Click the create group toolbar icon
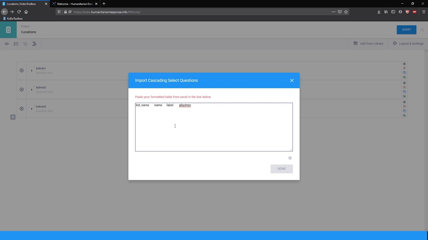Viewport: 428px width, 240px height. click(25, 44)
